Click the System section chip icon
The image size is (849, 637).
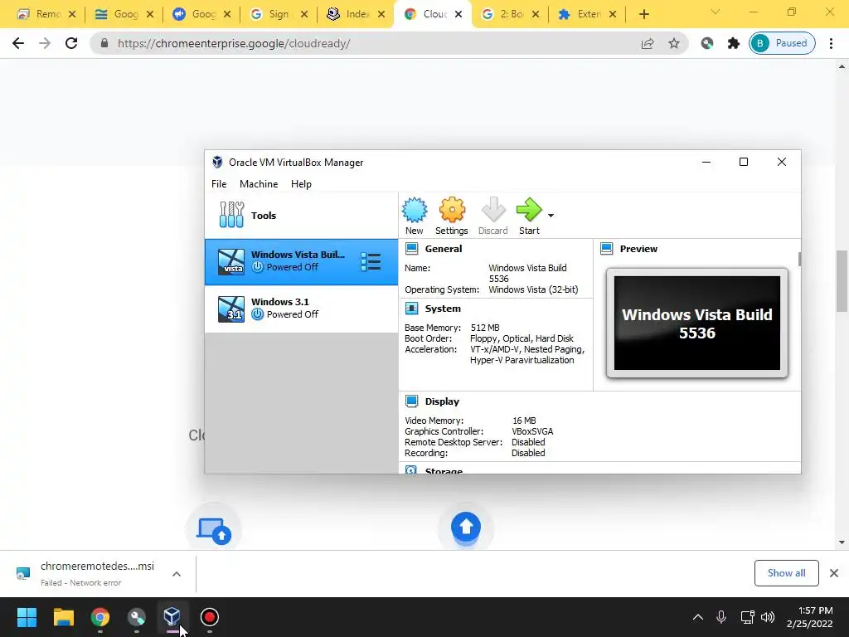click(x=411, y=309)
